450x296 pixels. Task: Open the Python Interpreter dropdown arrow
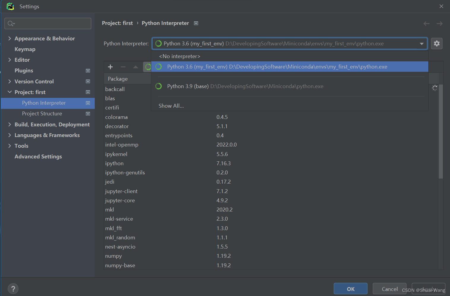(x=421, y=44)
